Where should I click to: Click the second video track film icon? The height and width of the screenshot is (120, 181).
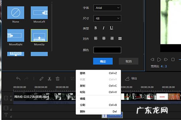pos(6,108)
